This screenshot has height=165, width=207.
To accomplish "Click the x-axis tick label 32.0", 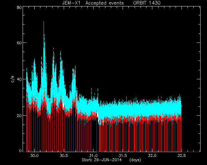I will pos(152,156).
